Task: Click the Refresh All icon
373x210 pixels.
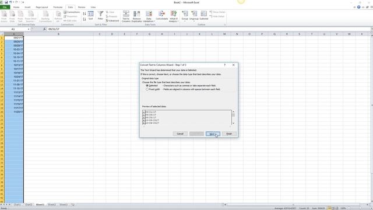Action: (x=58, y=16)
